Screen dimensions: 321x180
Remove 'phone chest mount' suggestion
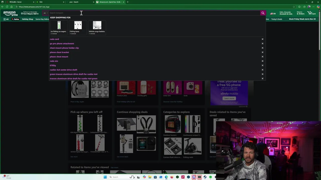pos(263,57)
